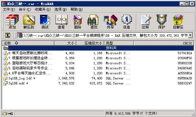
Task: Click the file icon of 3q1DB_log.ldf
Action: coord(5,78)
